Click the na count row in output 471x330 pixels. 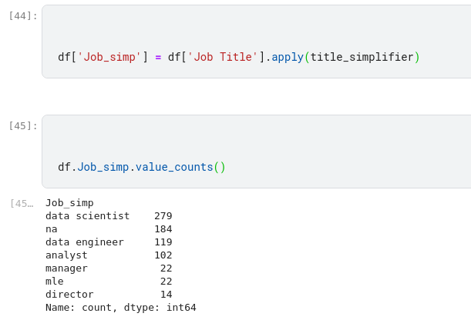[x=108, y=229]
